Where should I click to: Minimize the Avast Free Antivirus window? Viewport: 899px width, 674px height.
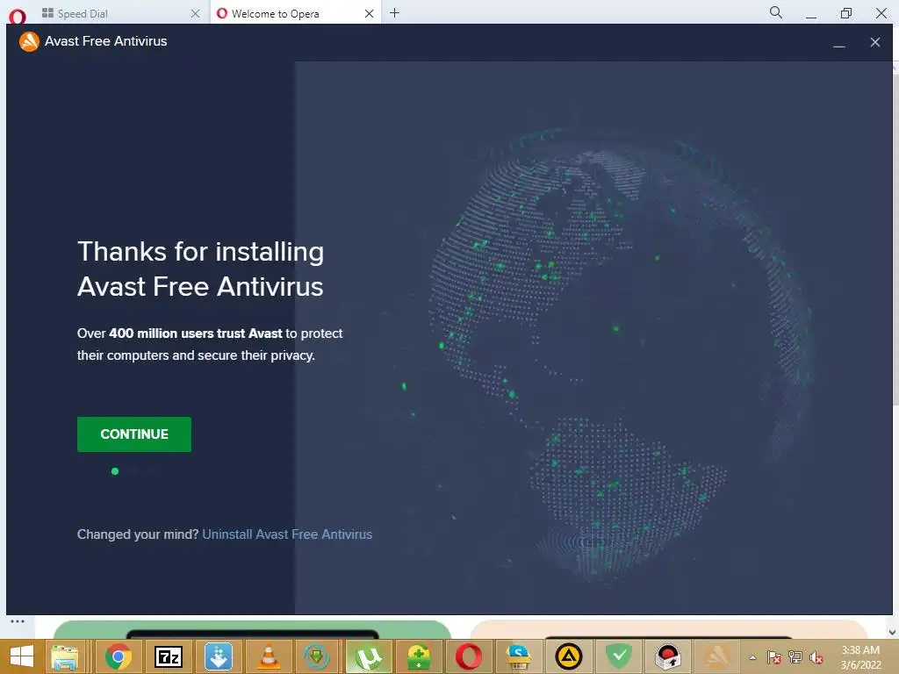tap(838, 42)
